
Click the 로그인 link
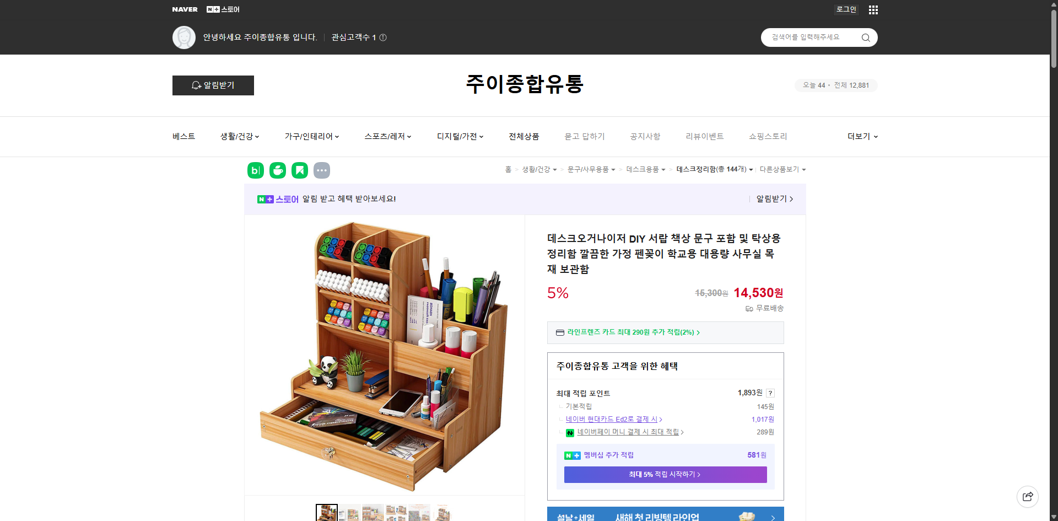click(846, 9)
